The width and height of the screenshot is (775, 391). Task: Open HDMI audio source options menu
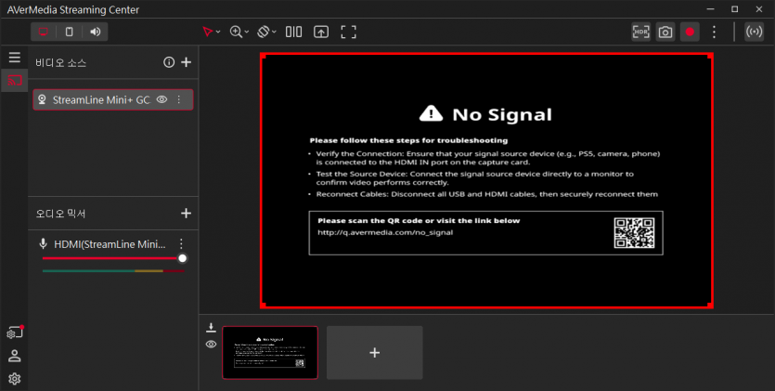[181, 243]
